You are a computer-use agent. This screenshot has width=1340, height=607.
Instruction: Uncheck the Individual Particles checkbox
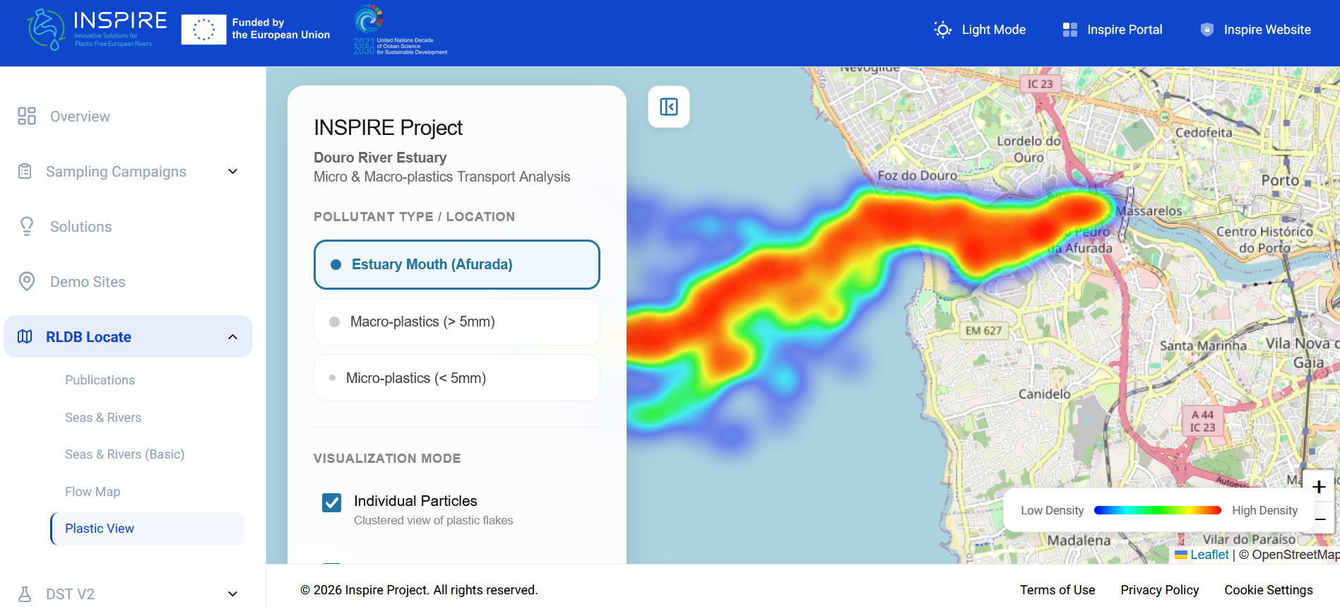click(331, 502)
